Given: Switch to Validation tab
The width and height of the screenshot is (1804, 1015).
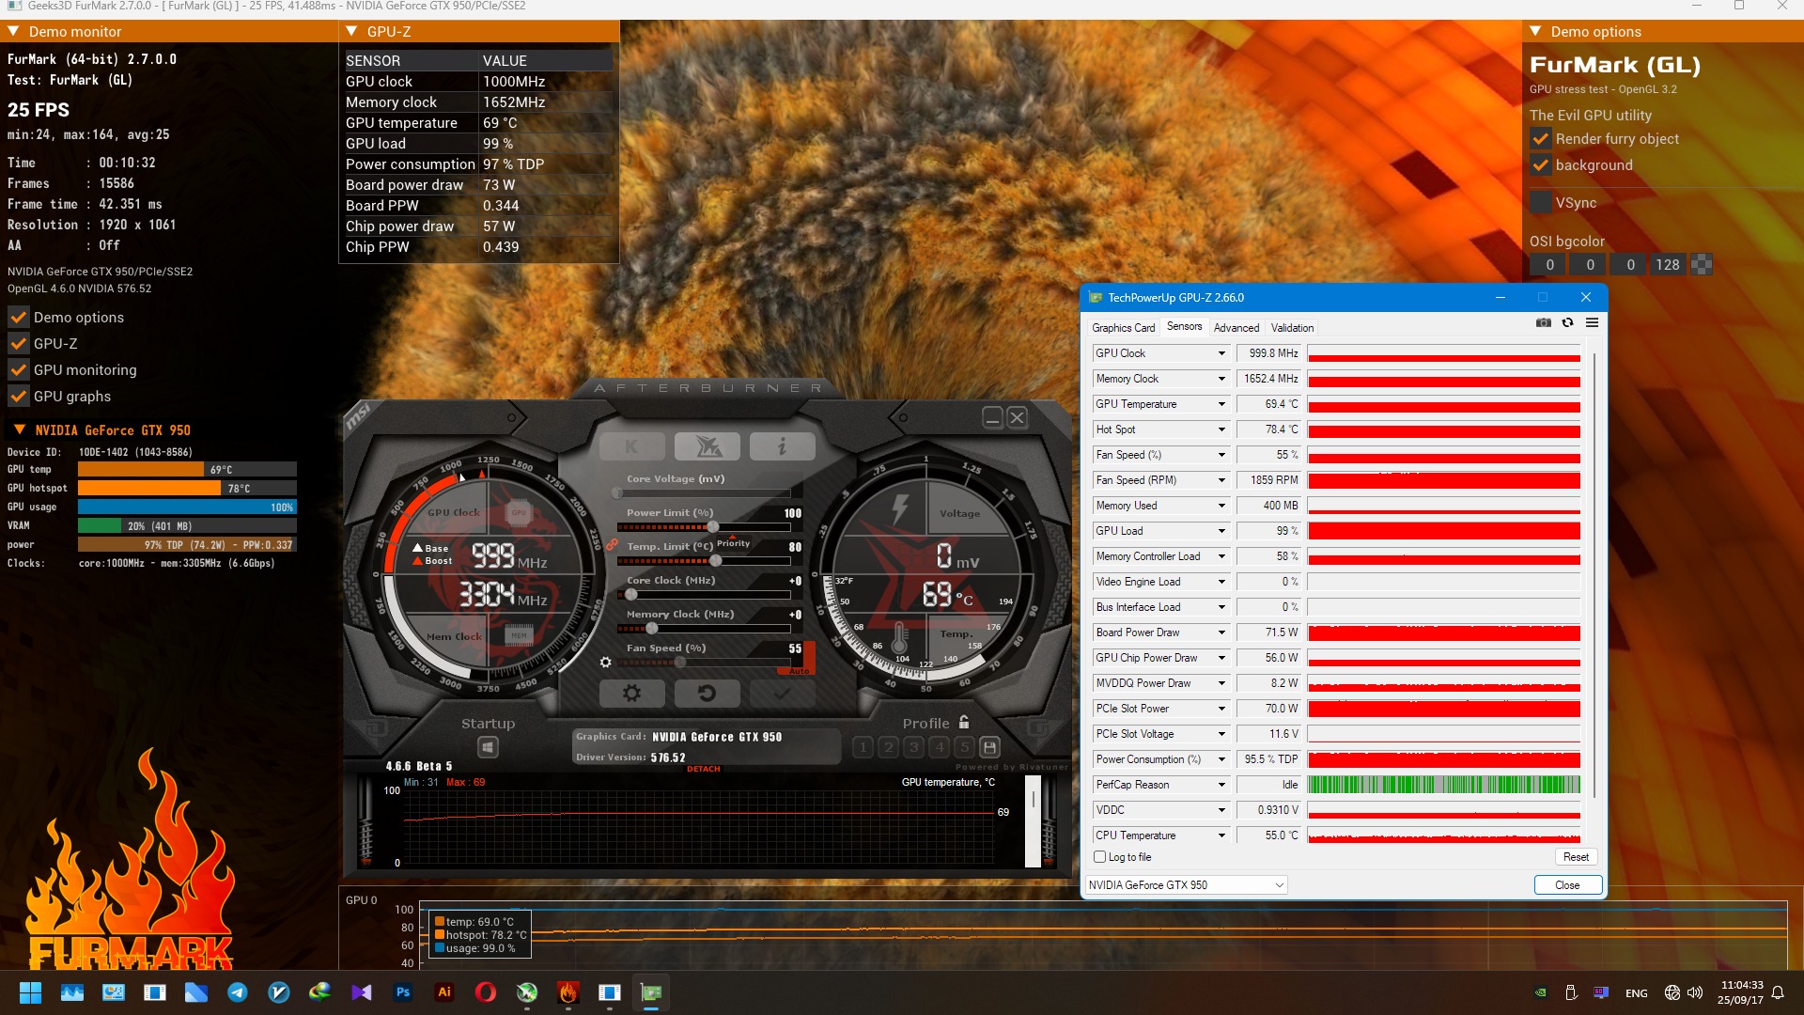Looking at the screenshot, I should point(1292,328).
